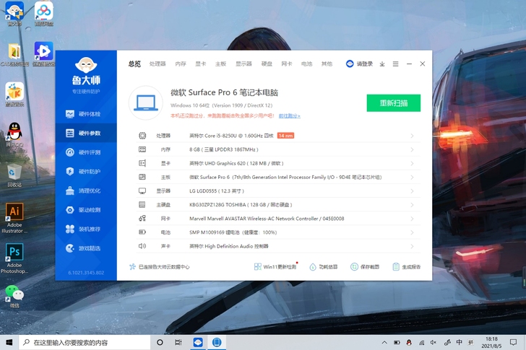This screenshot has width=526, height=350.
Task: Expand the 显示器 row chevron
Action: 412,191
